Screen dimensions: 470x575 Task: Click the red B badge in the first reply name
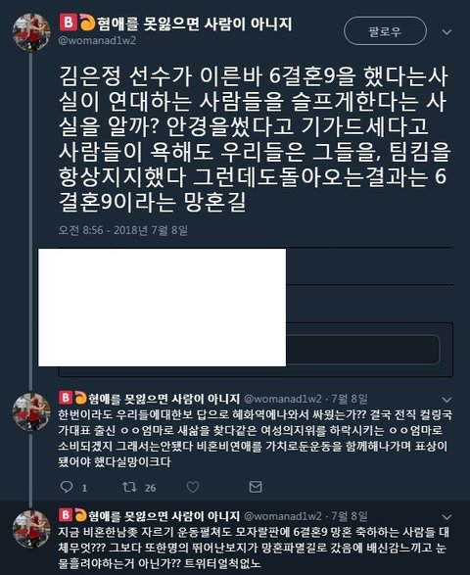(x=66, y=398)
